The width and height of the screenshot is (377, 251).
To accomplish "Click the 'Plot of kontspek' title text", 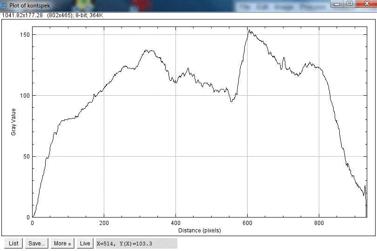I will 30,5.
